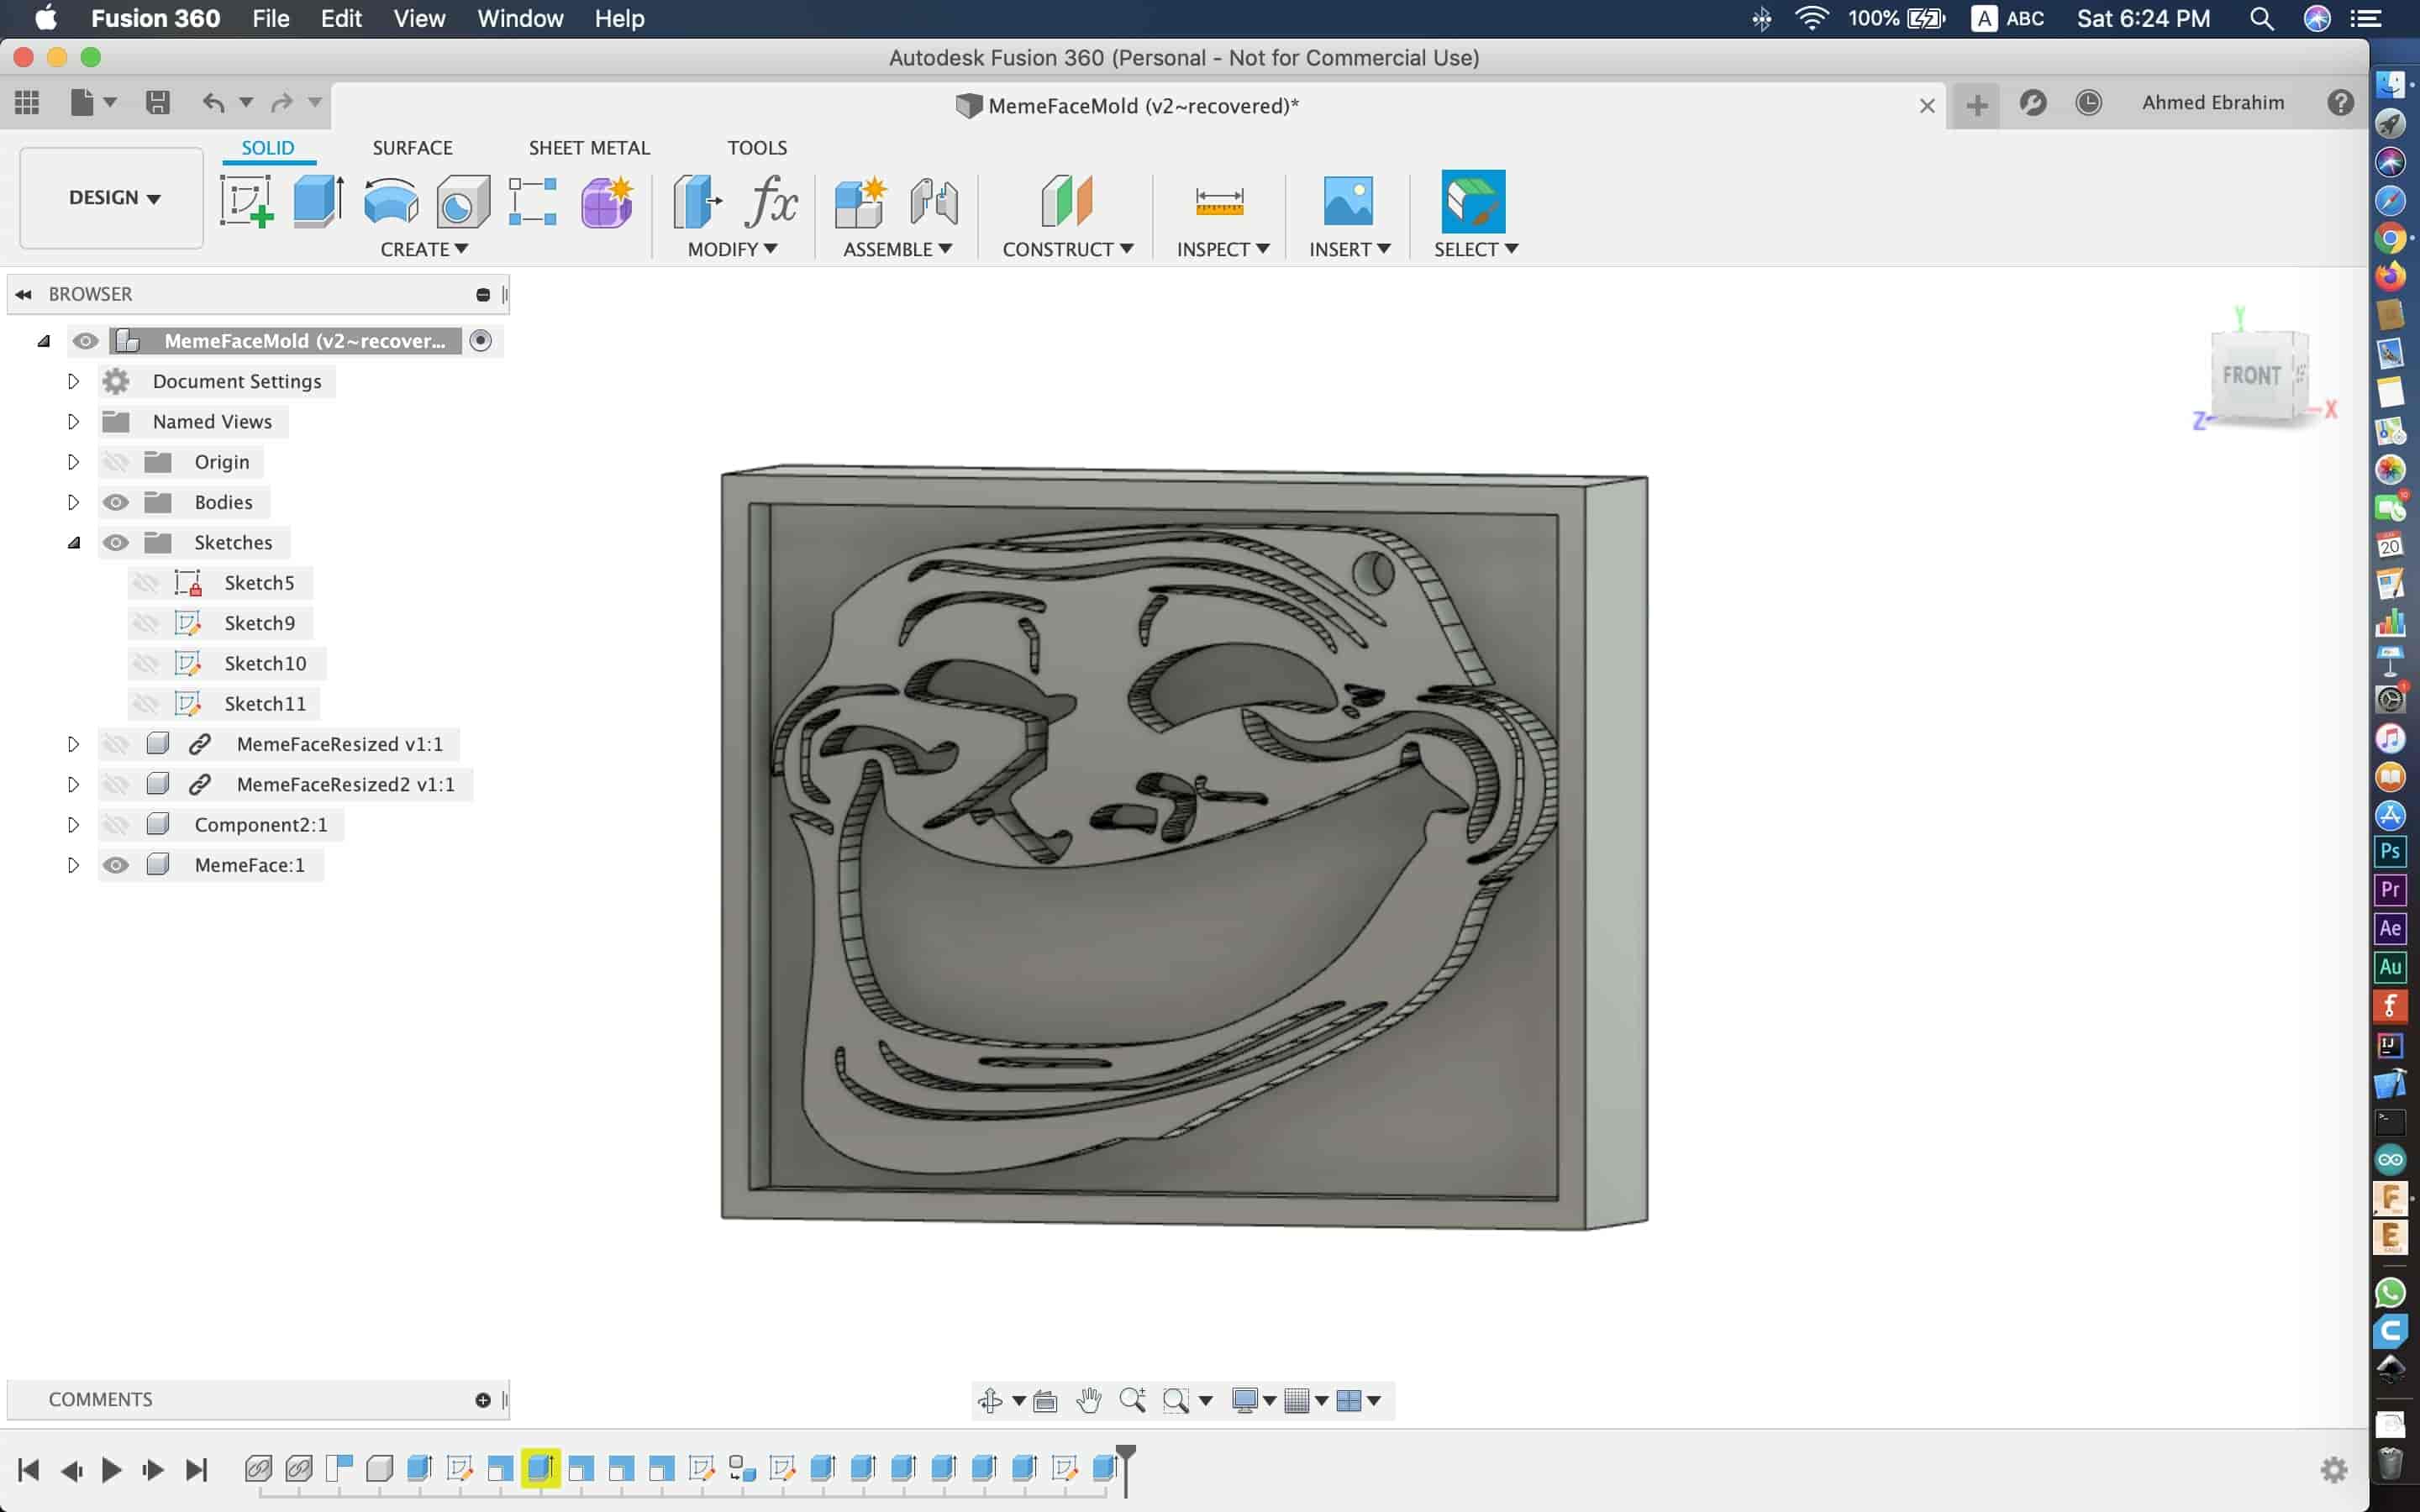
Task: Open the Edit menu
Action: (x=341, y=18)
